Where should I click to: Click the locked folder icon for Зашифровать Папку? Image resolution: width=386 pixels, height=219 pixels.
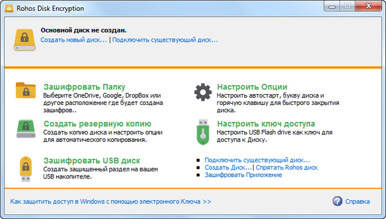point(25,90)
